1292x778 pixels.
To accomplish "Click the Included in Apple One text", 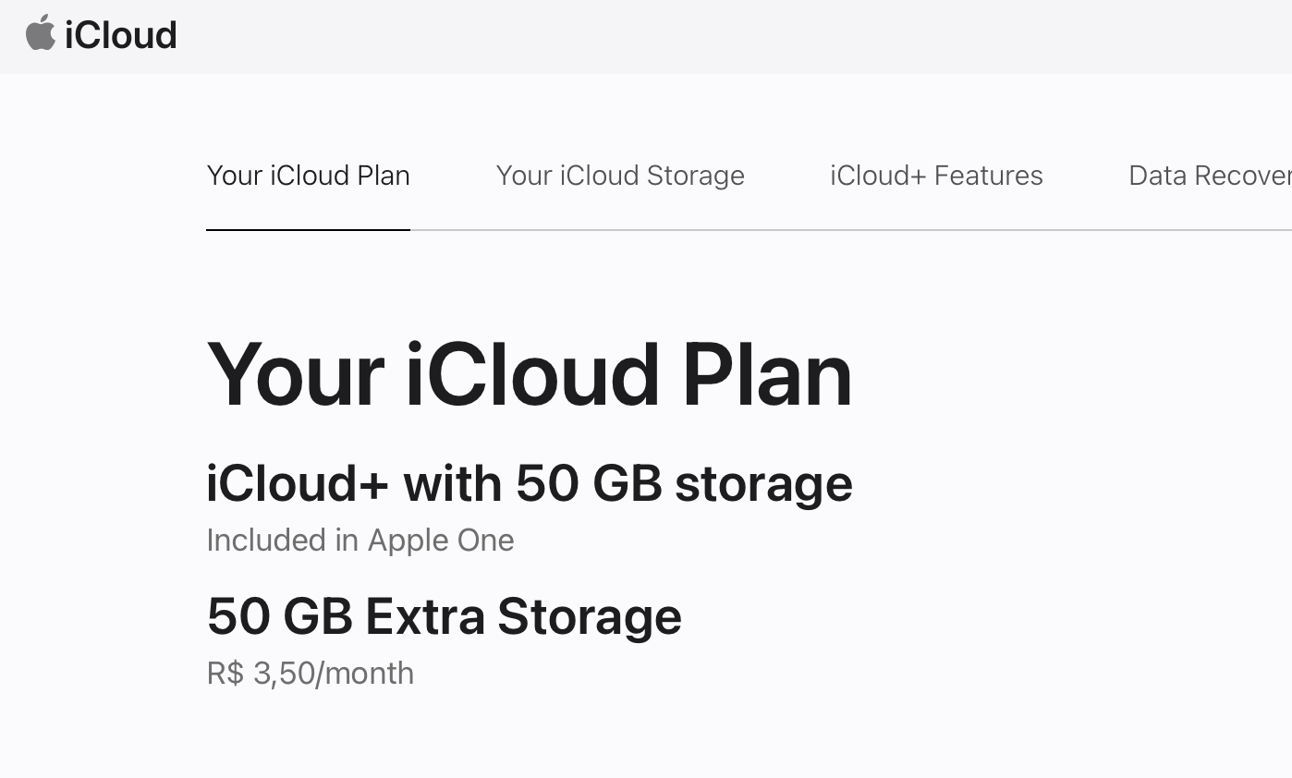I will coord(360,540).
